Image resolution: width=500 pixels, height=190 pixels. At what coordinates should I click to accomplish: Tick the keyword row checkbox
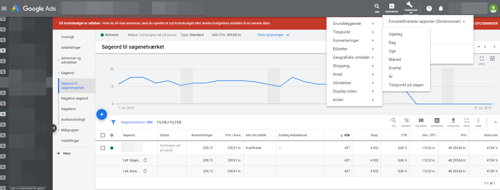(103, 148)
